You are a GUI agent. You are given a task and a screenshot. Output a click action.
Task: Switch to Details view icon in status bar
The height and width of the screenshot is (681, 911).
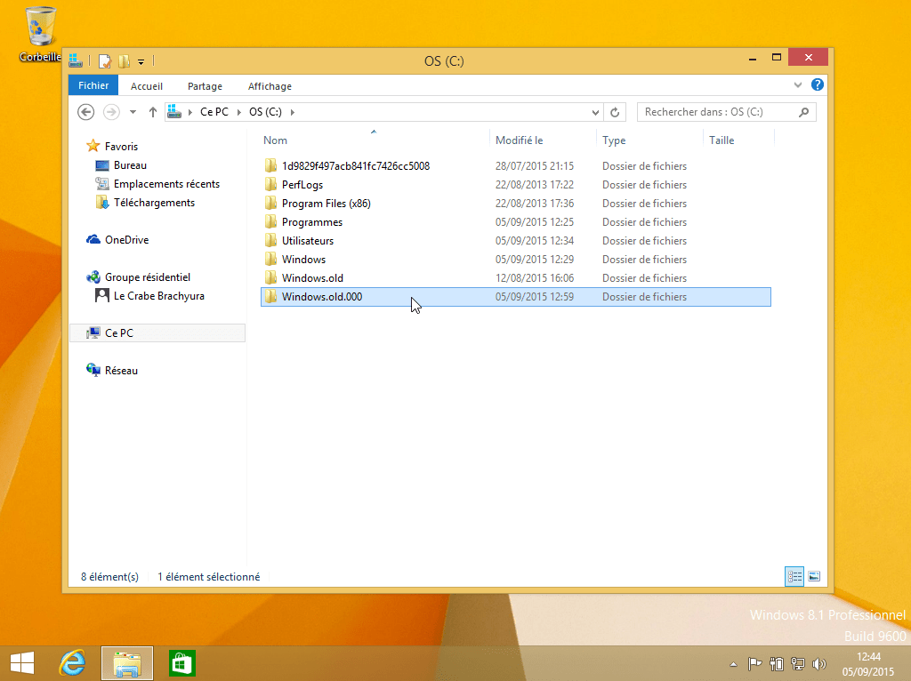coord(794,576)
